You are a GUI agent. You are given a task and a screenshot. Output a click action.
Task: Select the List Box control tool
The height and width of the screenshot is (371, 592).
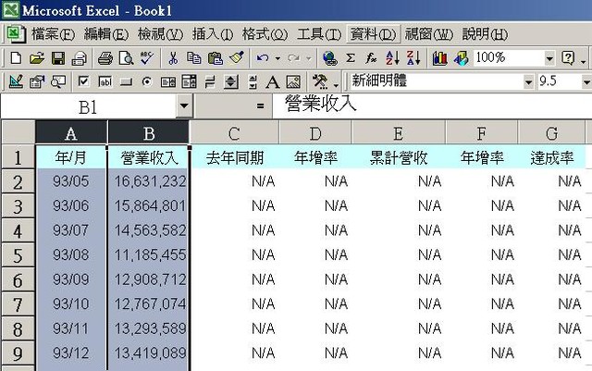click(168, 81)
